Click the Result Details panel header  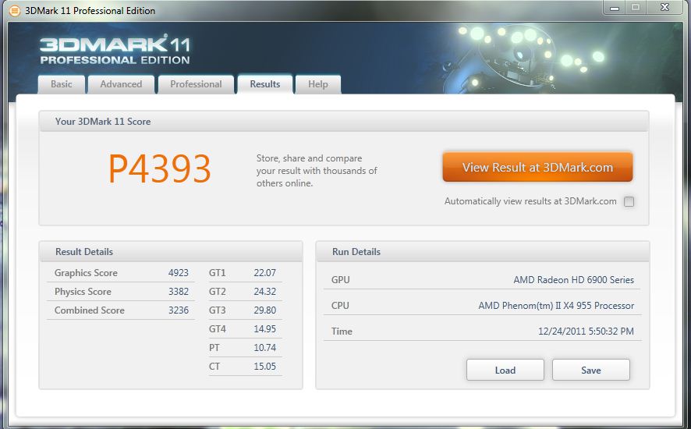[171, 252]
